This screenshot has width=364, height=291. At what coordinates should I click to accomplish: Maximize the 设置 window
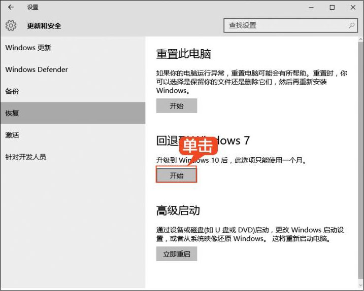coord(332,8)
